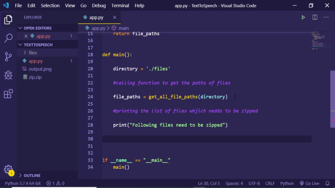The width and height of the screenshot is (335, 188).
Task: Open the Selection menu
Action: [x=50, y=5]
